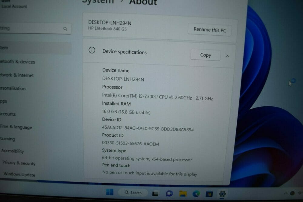Screen dimensions: 303x202
Task: Show hidden tray icons chevron
Action: click(x=286, y=193)
